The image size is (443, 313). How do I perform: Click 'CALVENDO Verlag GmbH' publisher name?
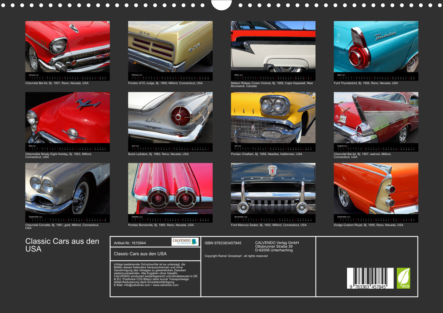(277, 243)
